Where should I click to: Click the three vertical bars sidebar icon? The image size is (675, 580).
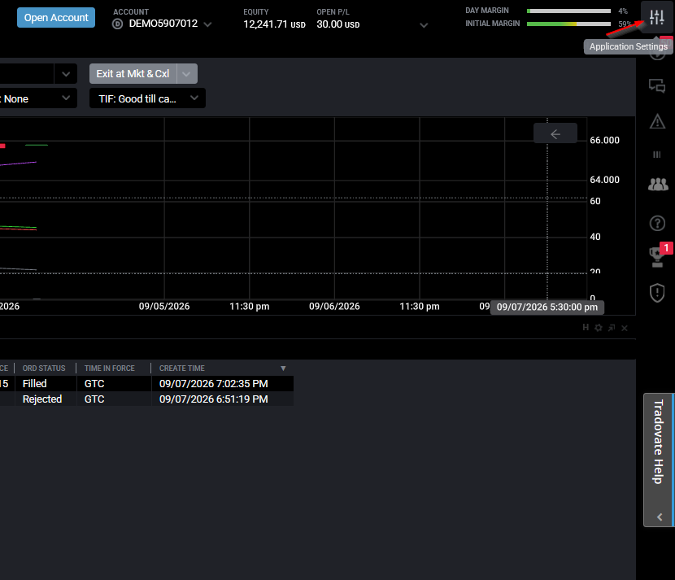coord(657,154)
